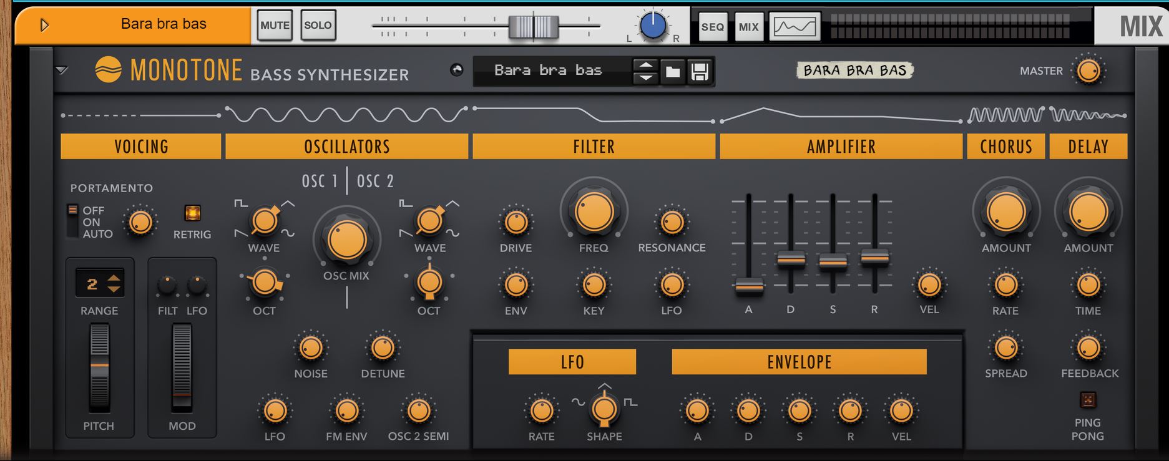
Task: Click the LFO sine shape icon
Action: coord(579,402)
